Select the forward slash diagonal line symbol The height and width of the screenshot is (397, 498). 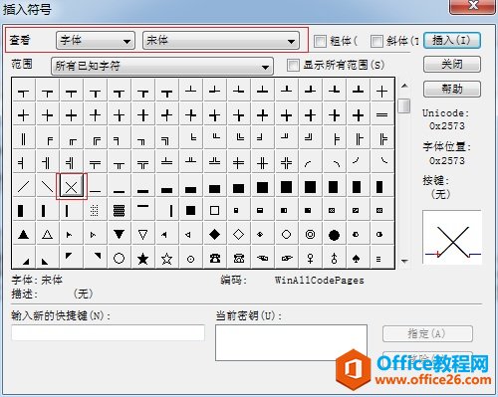(x=23, y=187)
